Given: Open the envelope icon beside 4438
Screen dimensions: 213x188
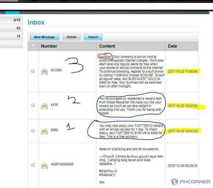Looking at the screenshot, I should pyautogui.click(x=44, y=106).
